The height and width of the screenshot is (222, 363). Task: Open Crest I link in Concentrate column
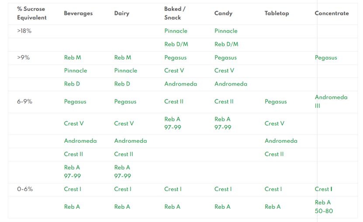click(323, 189)
